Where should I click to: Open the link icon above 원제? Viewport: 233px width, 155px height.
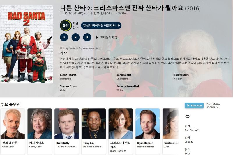tap(187, 116)
